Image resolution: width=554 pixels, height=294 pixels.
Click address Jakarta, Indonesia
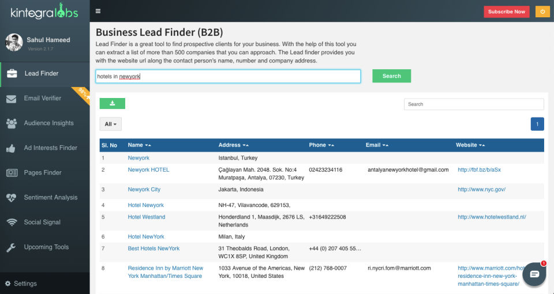pos(241,190)
